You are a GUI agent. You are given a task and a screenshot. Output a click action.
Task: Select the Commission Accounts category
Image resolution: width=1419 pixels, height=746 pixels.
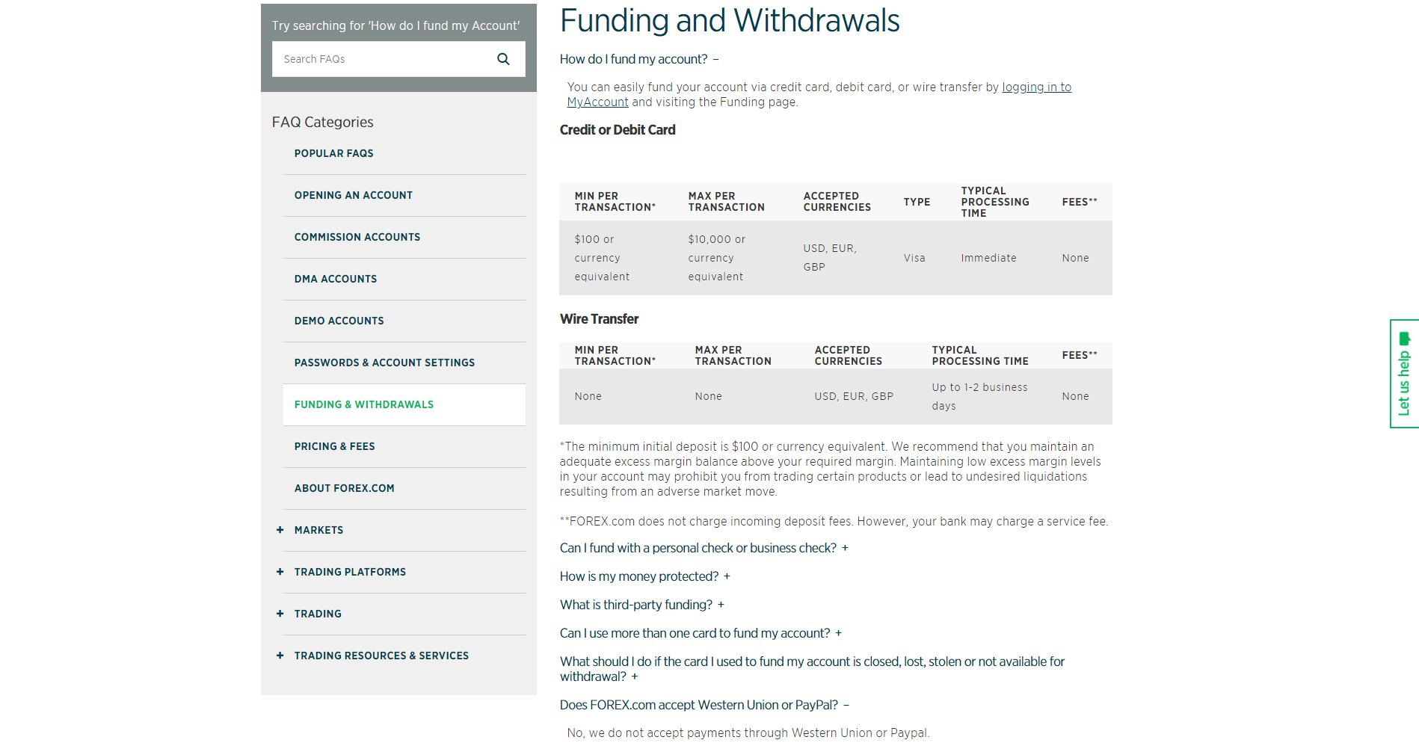[357, 237]
